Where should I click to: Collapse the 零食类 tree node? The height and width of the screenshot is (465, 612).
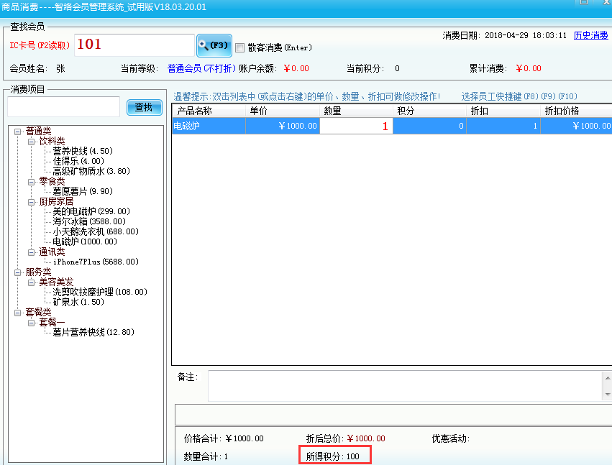[x=31, y=182]
